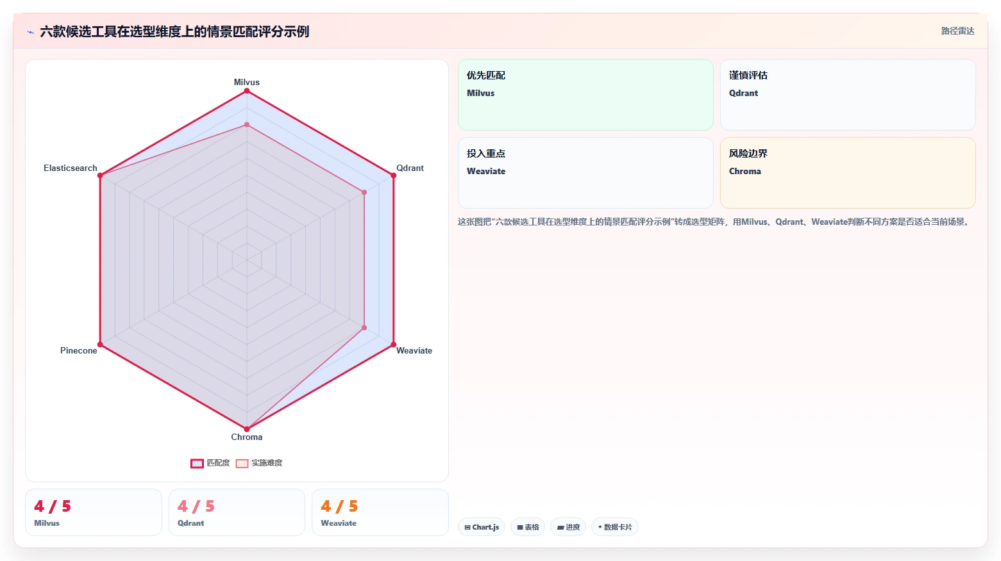Click the 4 / 5 Weaviate stat card
Viewport: 1001px width, 561px height.
click(380, 512)
